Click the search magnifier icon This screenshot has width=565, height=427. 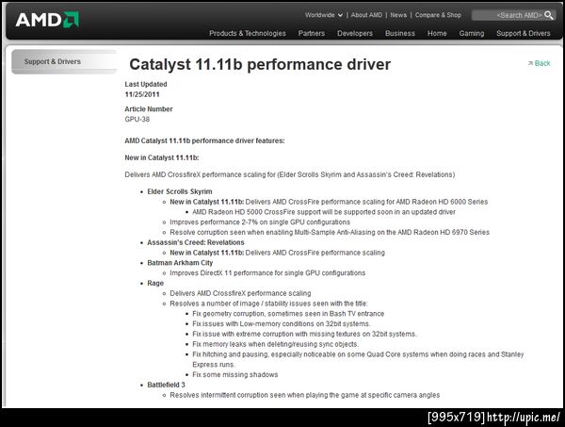point(549,15)
